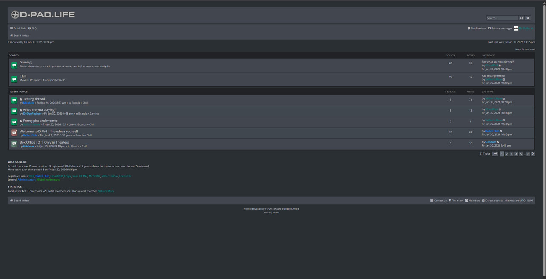Go to Board index in the footer

click(x=20, y=201)
